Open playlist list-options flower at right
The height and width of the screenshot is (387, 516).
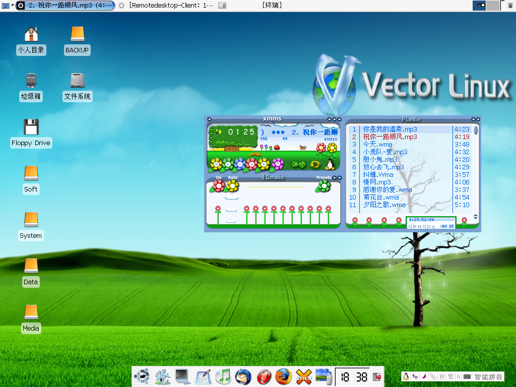pos(464,221)
